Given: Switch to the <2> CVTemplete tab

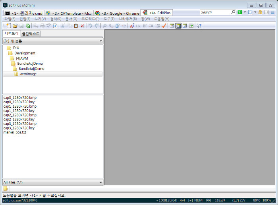Looking at the screenshot, I should (x=69, y=13).
